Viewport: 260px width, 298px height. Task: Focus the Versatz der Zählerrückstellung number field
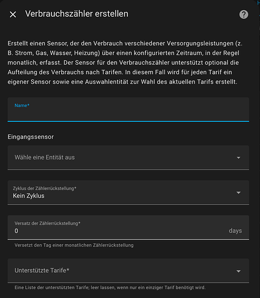pos(129,228)
